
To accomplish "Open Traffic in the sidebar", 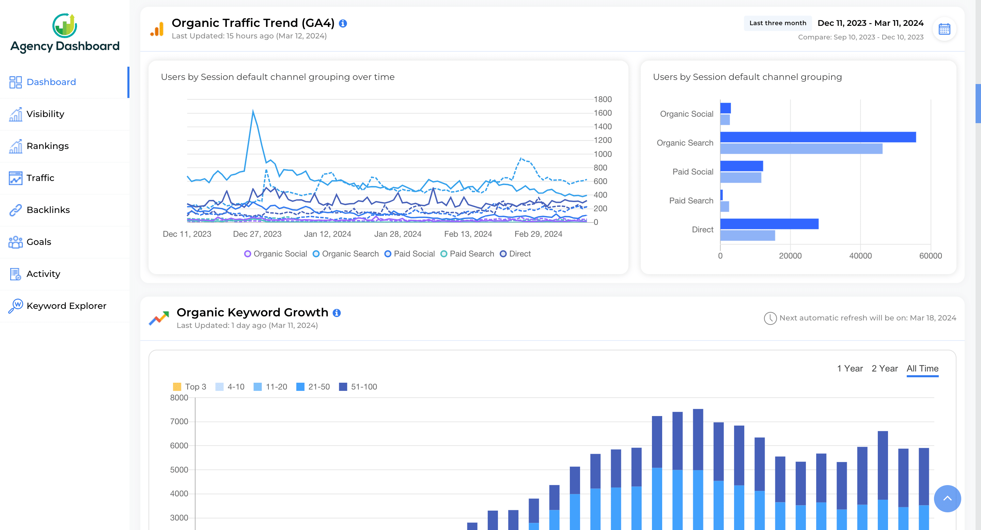I will point(65,178).
